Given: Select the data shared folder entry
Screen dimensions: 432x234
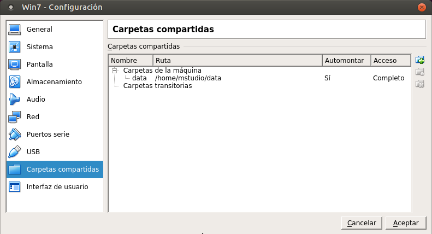Looking at the screenshot, I should click(x=139, y=78).
